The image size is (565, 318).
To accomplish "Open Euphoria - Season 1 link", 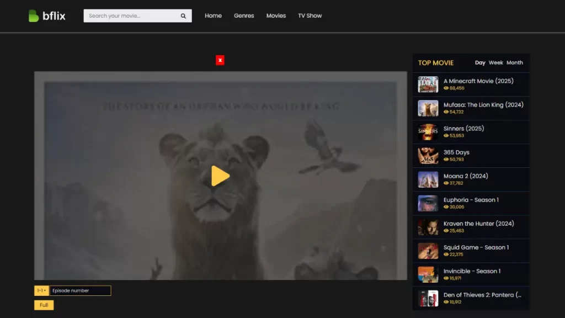I will 471,200.
